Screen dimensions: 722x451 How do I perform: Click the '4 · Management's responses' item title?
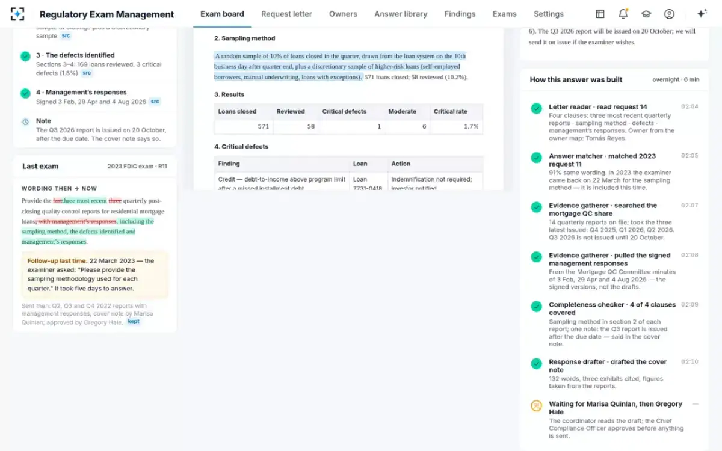[81, 93]
